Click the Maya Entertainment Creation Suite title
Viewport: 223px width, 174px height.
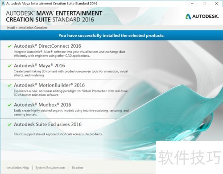coord(54,17)
